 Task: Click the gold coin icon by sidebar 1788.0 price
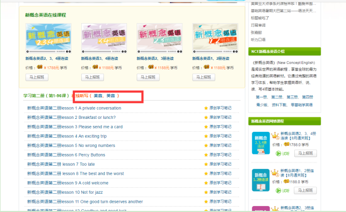point(286,144)
